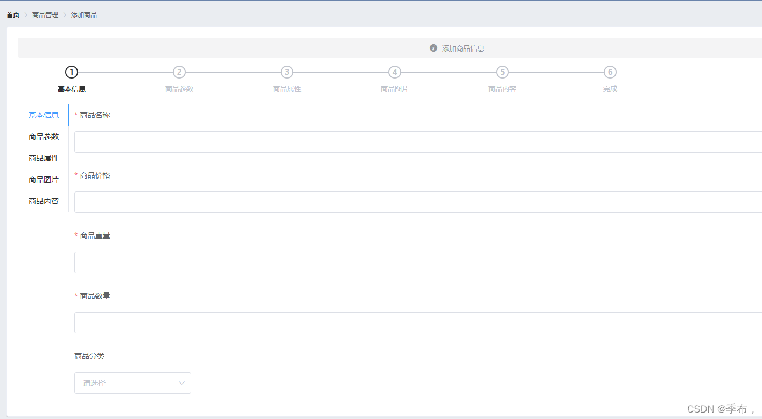Switch to the 商品图片 side tab
The width and height of the screenshot is (762, 419).
[44, 180]
